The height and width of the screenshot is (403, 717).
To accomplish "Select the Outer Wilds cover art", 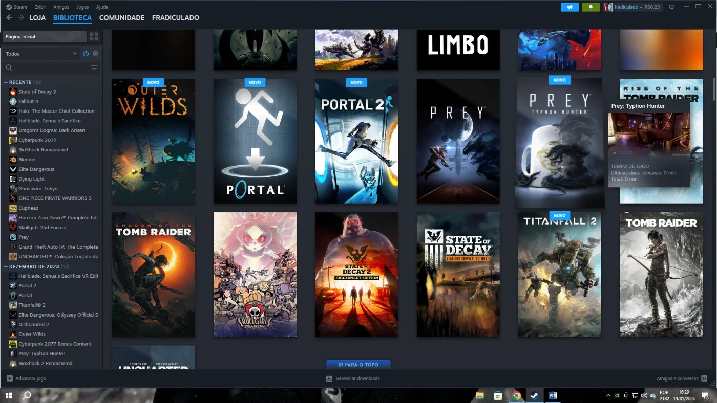I will click(154, 141).
